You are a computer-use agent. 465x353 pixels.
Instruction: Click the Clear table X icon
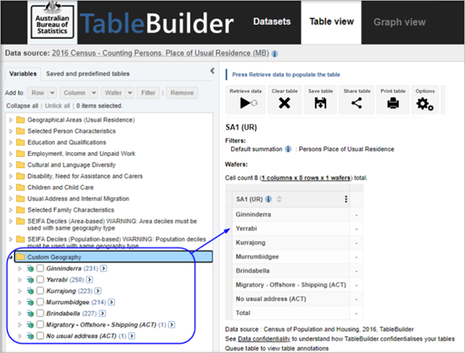pos(284,104)
